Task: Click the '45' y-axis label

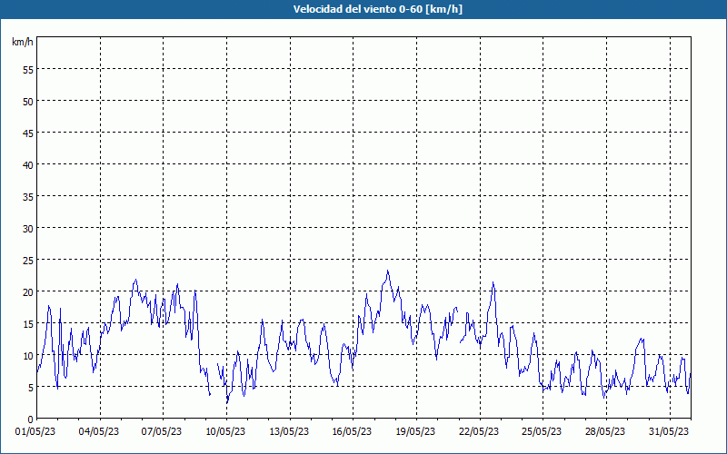Action: click(x=28, y=133)
